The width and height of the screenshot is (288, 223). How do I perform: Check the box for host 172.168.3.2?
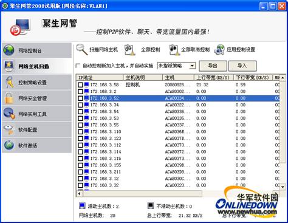(x=80, y=92)
